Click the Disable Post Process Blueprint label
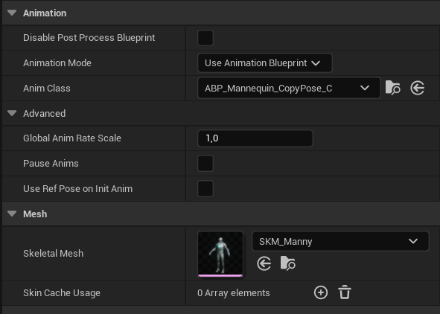 coord(89,37)
